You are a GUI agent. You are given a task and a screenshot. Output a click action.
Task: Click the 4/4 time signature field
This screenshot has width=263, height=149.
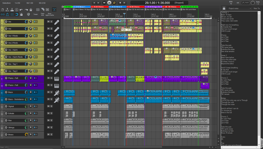point(238,3)
